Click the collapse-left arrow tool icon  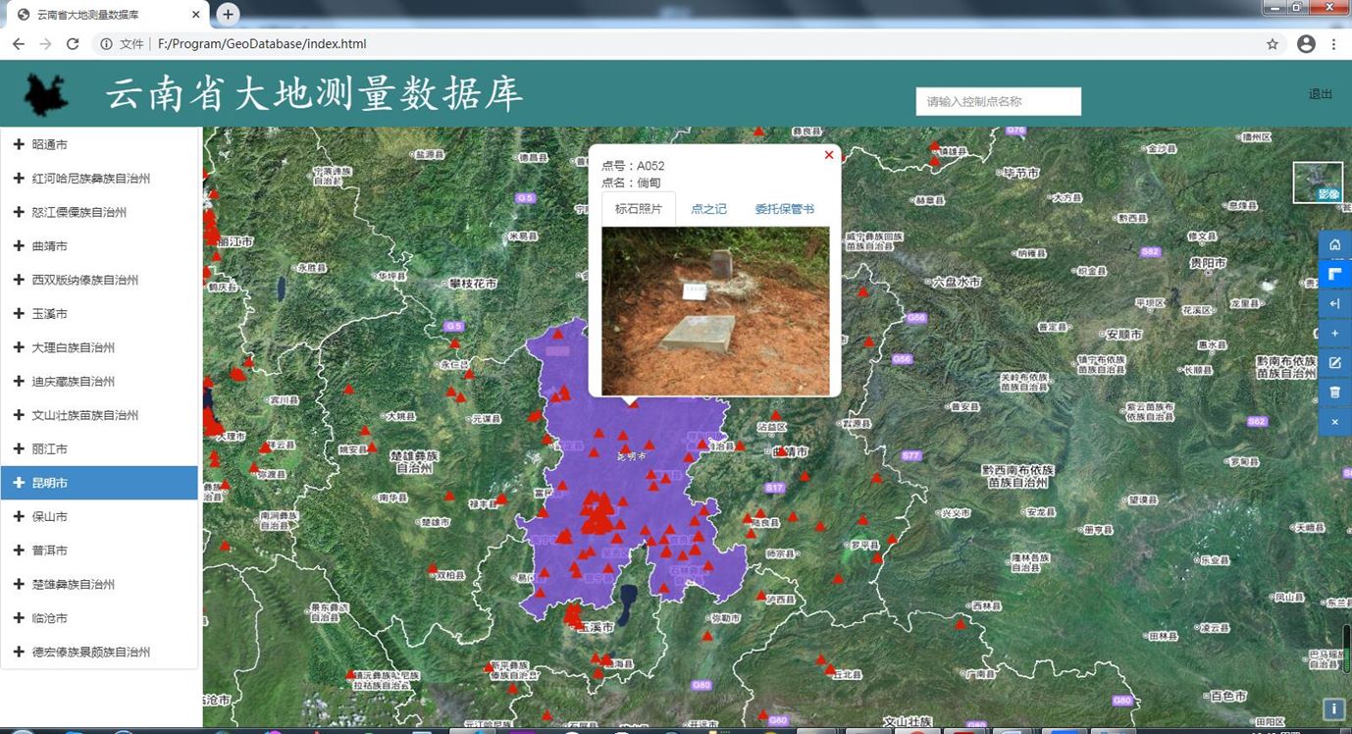pos(1334,303)
